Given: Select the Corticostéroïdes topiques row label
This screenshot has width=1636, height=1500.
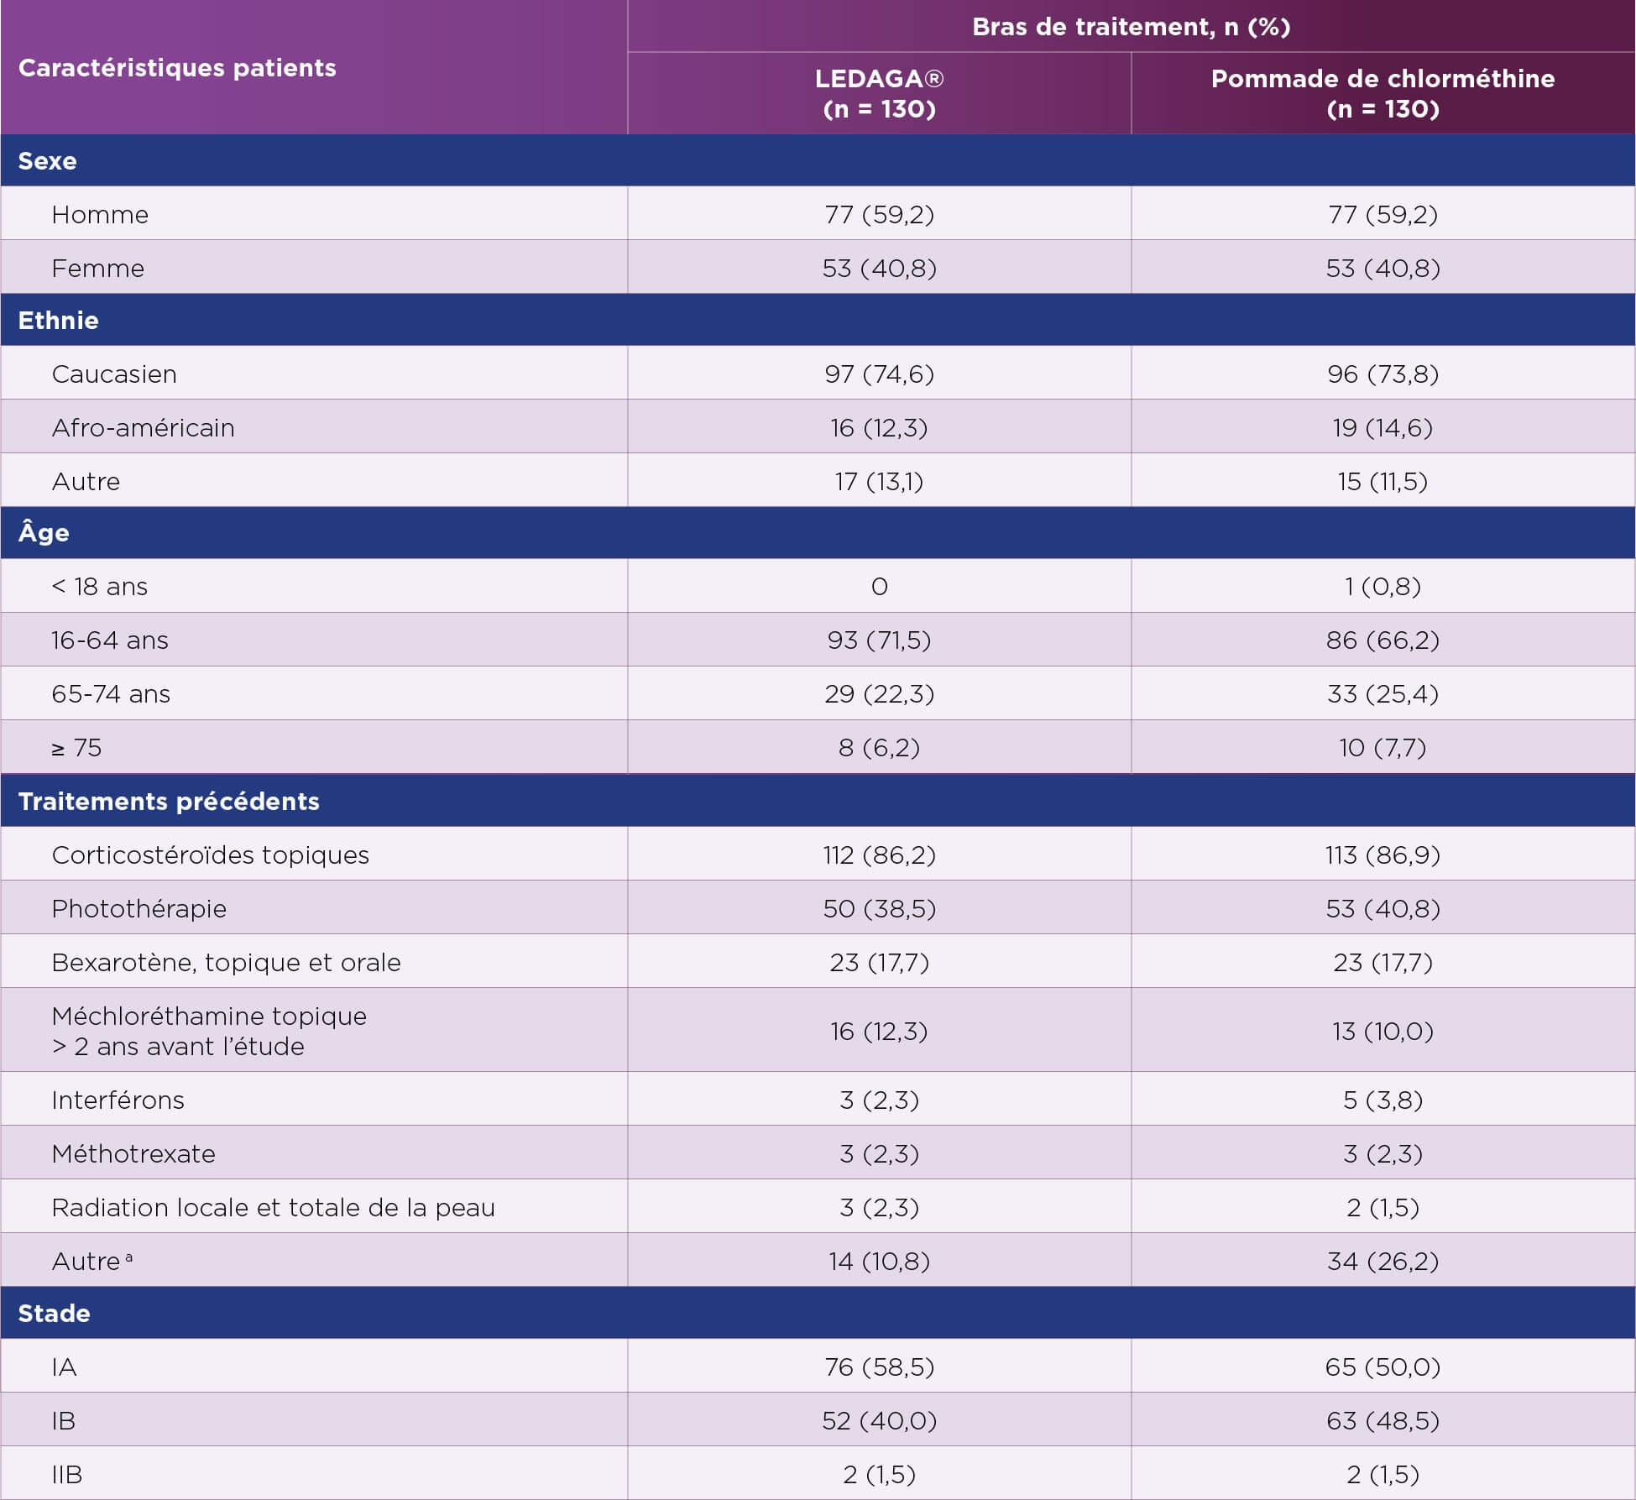Looking at the screenshot, I should point(211,855).
